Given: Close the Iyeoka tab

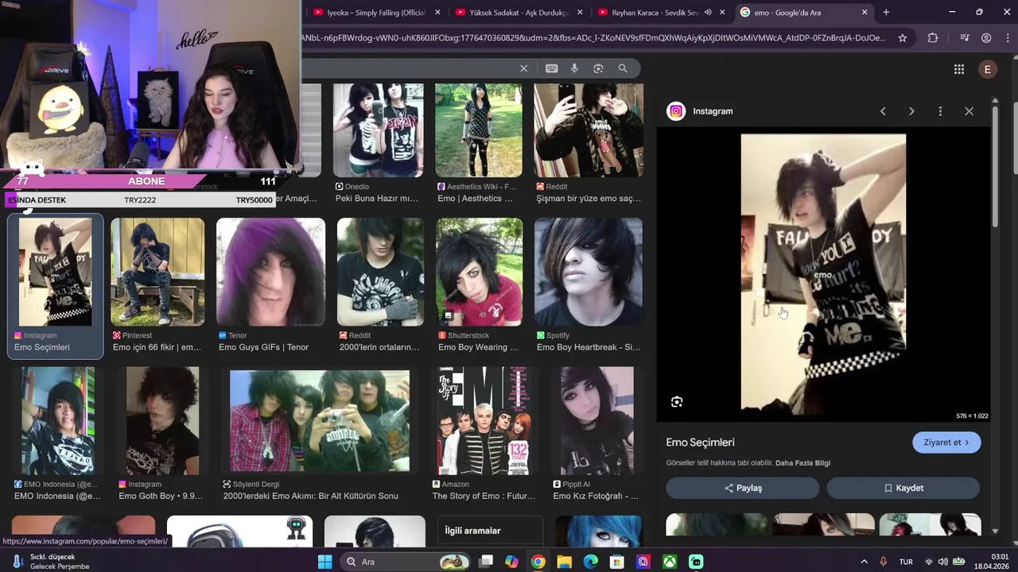Looking at the screenshot, I should click(x=437, y=12).
